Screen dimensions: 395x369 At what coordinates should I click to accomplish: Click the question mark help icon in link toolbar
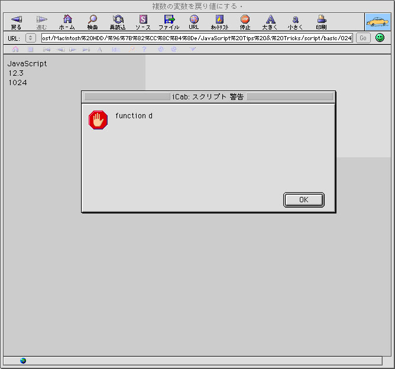[144, 49]
